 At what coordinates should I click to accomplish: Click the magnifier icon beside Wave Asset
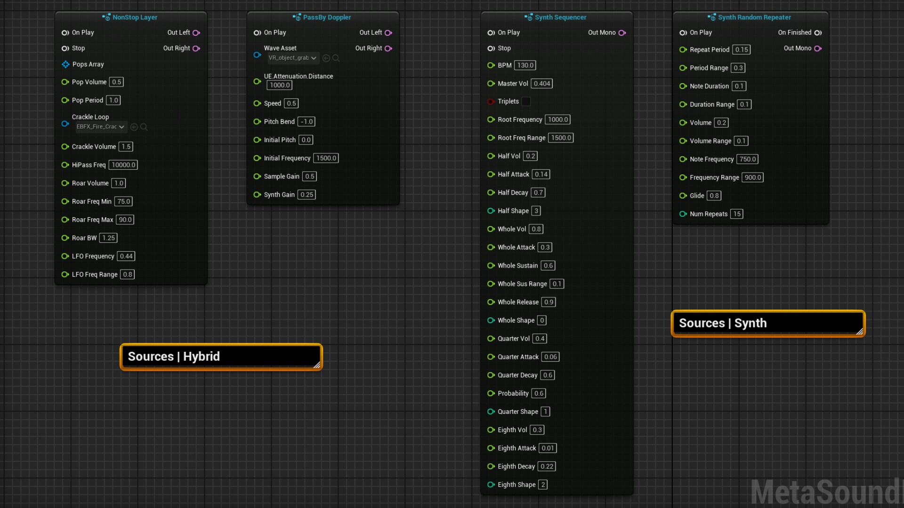click(x=336, y=58)
